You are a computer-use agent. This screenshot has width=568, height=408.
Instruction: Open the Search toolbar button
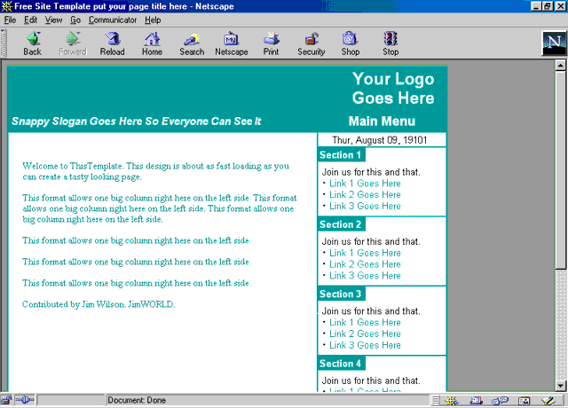pyautogui.click(x=192, y=43)
